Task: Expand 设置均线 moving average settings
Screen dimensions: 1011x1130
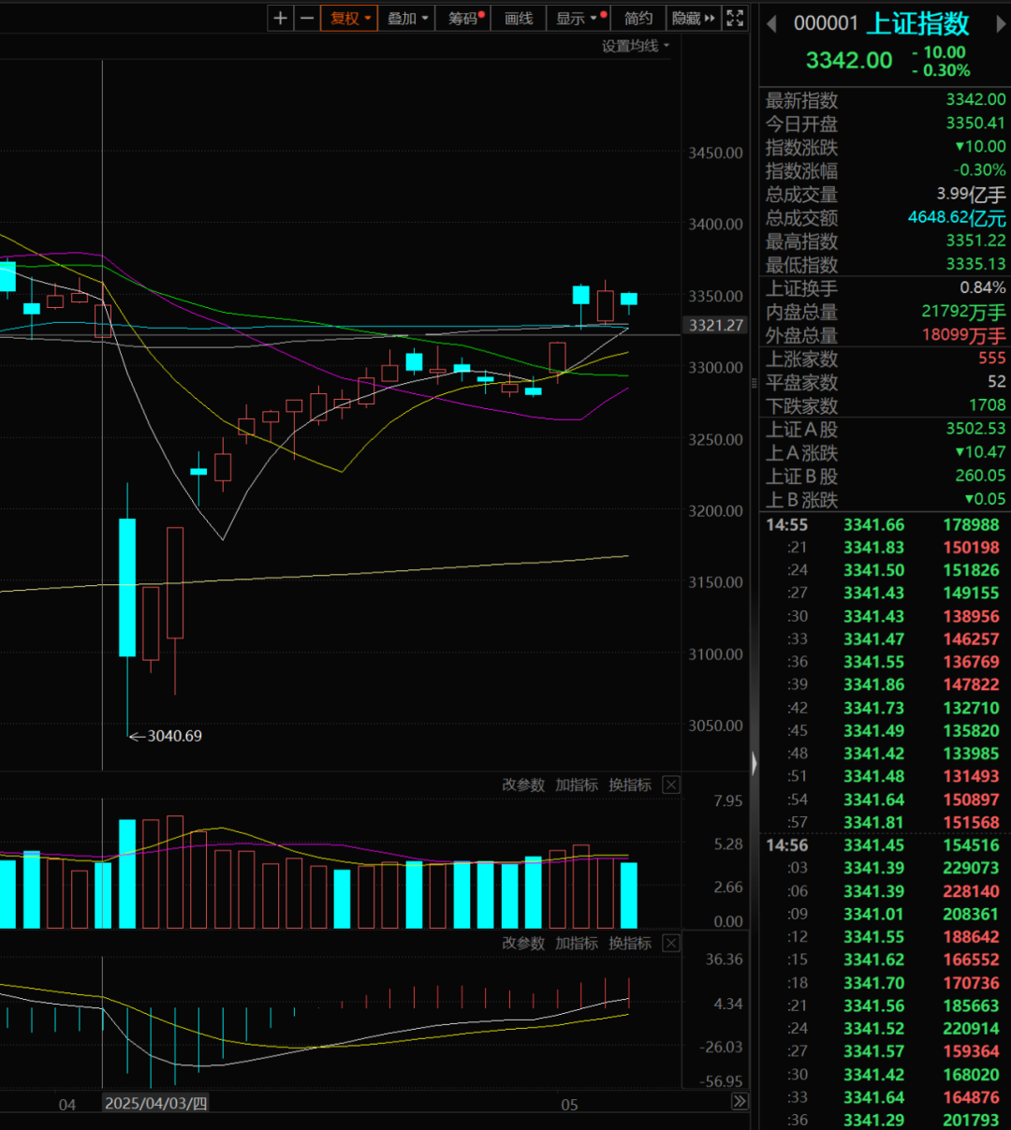Action: [636, 46]
